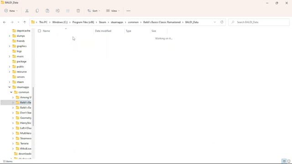
Task: Click the Share icon
Action: coord(68,11)
